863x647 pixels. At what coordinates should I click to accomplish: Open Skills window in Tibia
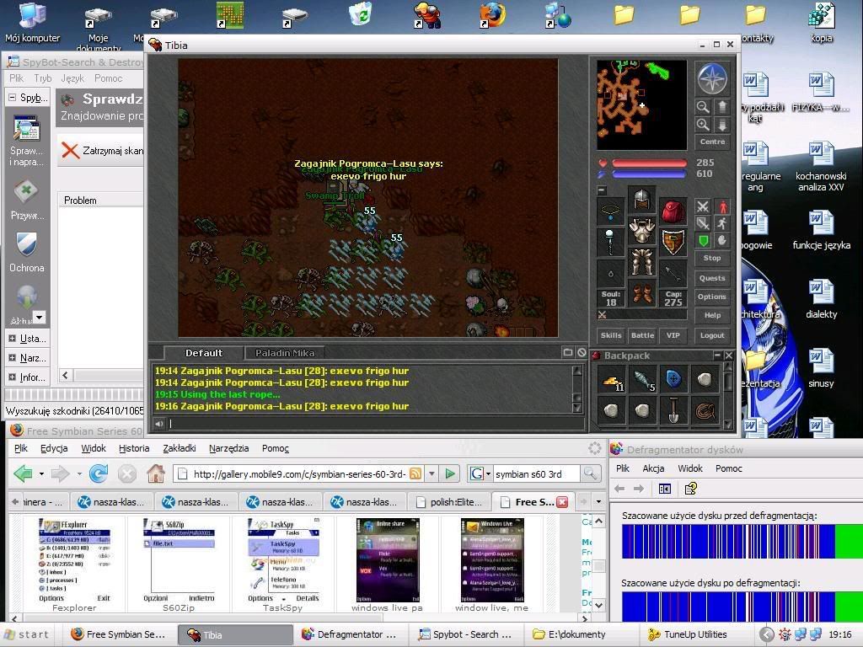[611, 335]
